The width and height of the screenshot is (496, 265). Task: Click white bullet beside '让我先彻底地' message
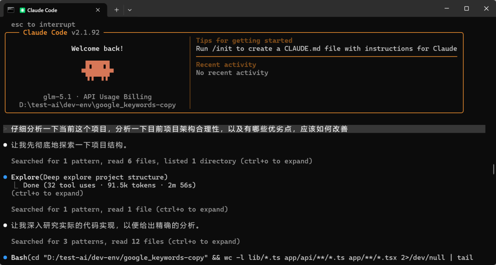[5, 145]
